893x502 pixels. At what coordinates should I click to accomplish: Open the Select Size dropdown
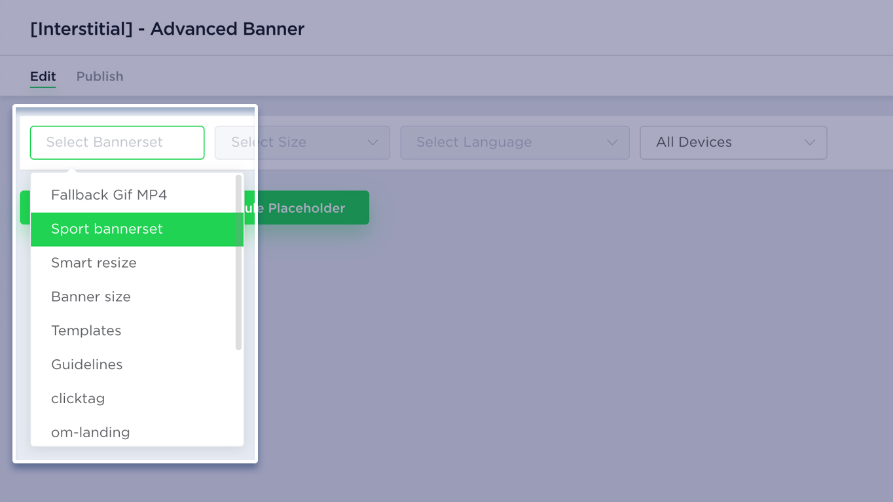[x=302, y=143]
